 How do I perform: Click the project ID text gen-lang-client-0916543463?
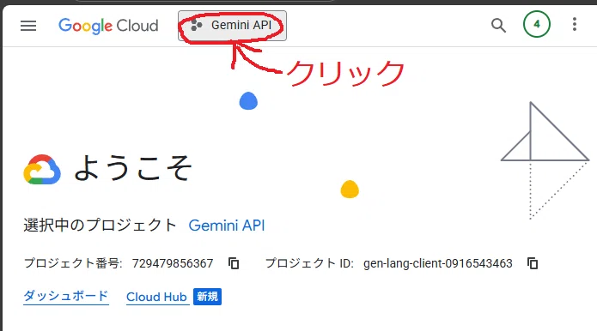[x=438, y=263]
